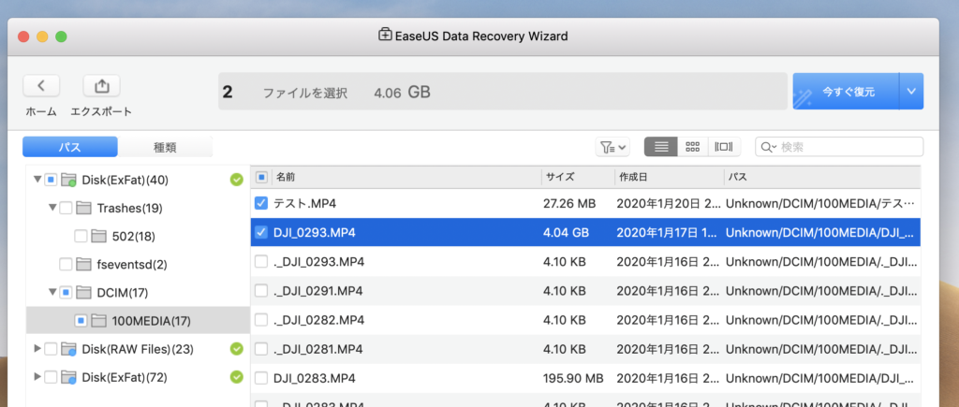The height and width of the screenshot is (407, 959).
Task: Click the Trashes(19) folder icon
Action: coord(83,208)
